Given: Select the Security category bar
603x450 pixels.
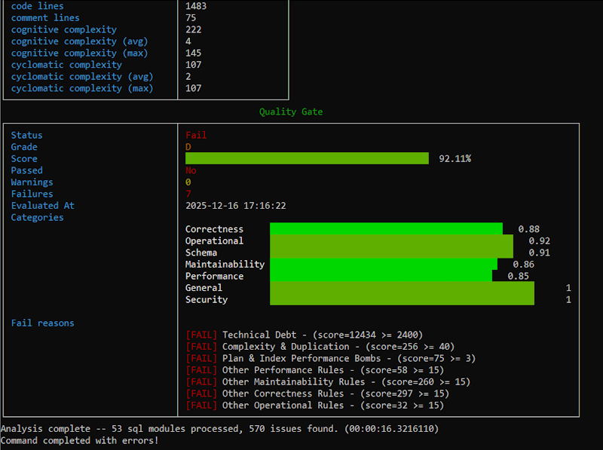Looking at the screenshot, I should point(402,299).
